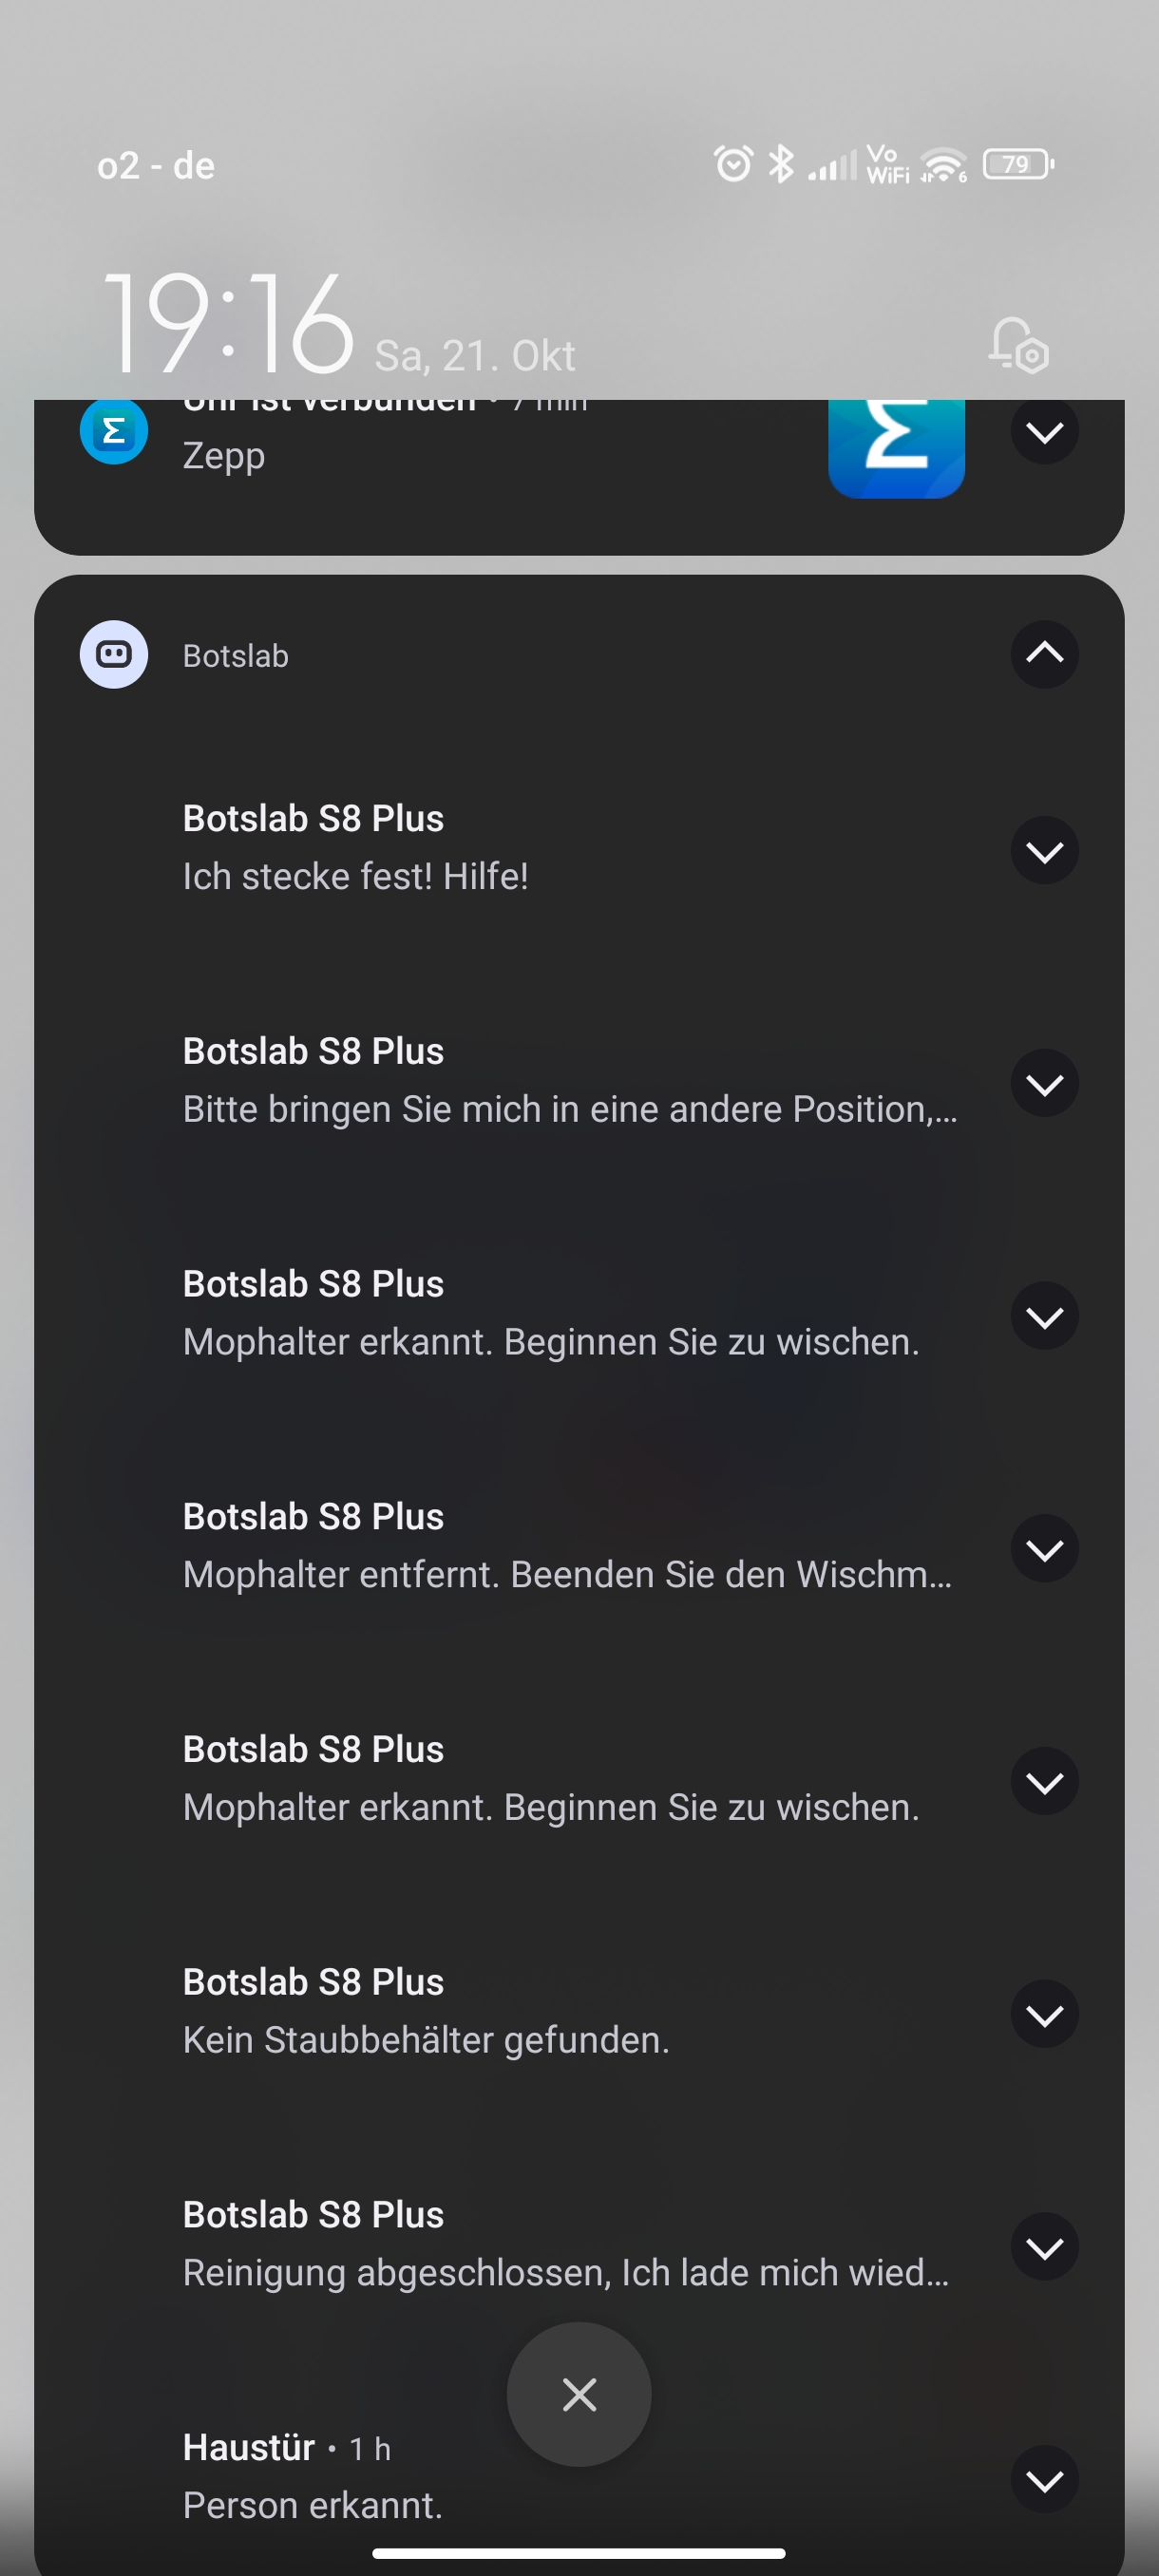This screenshot has width=1159, height=2576.
Task: Open notification settings bell icon
Action: [x=1018, y=345]
